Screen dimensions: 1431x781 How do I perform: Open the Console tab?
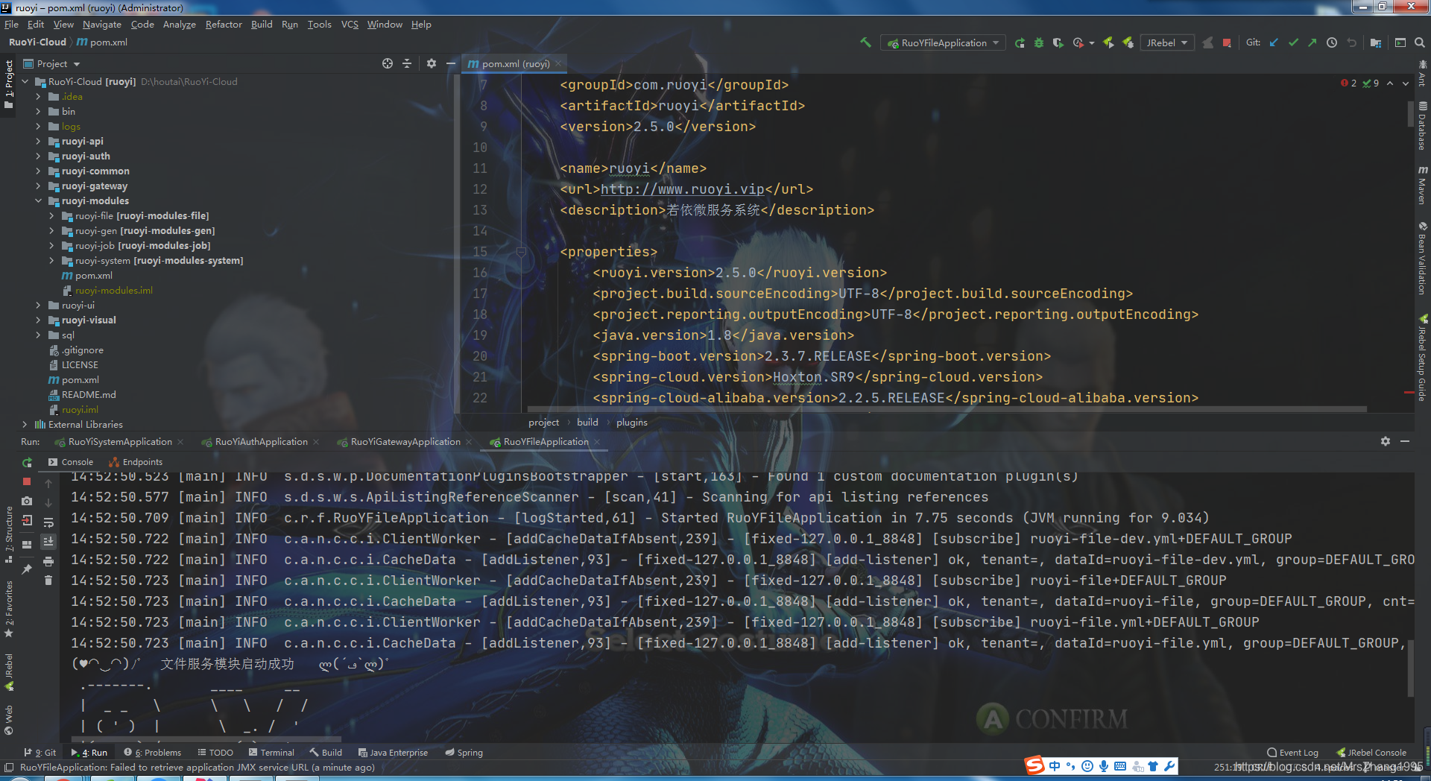click(71, 462)
